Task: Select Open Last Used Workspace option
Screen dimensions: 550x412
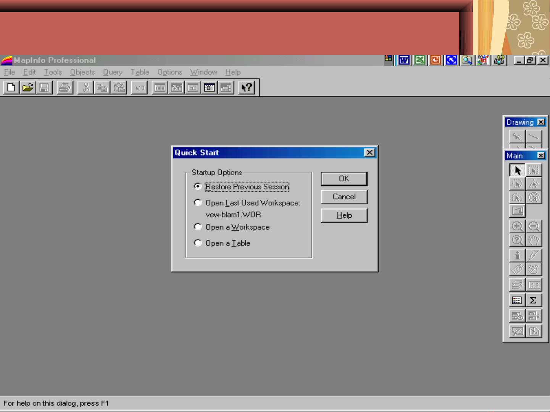Action: click(x=247, y=203)
